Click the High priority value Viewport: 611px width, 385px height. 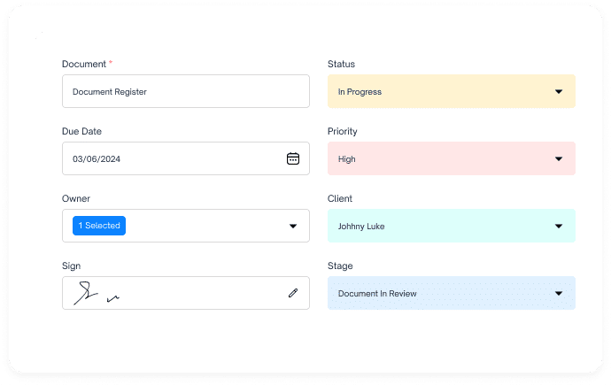tap(347, 159)
